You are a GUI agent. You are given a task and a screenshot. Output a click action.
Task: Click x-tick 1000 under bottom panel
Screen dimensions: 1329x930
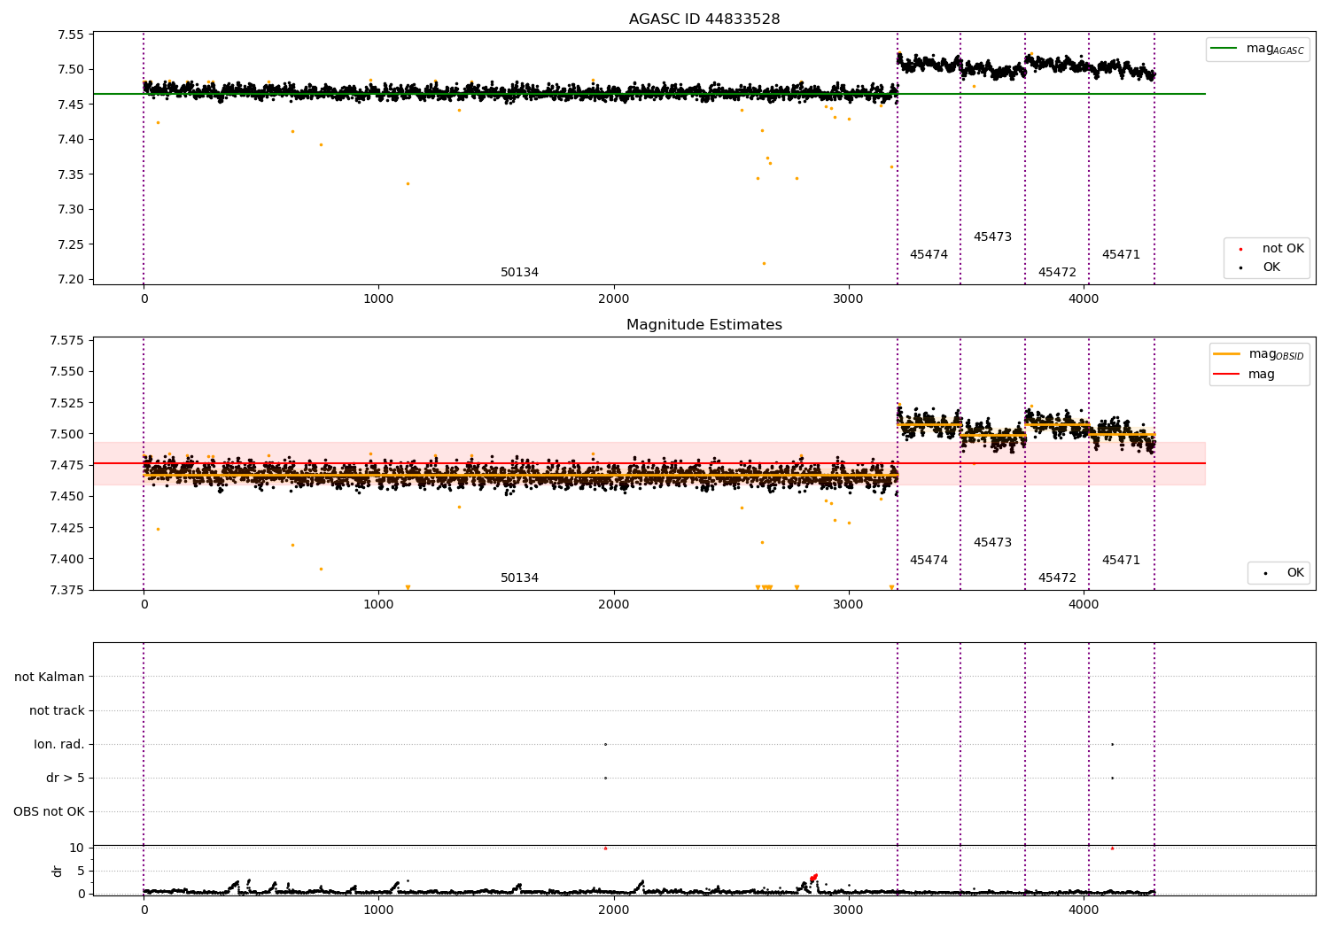click(x=378, y=911)
